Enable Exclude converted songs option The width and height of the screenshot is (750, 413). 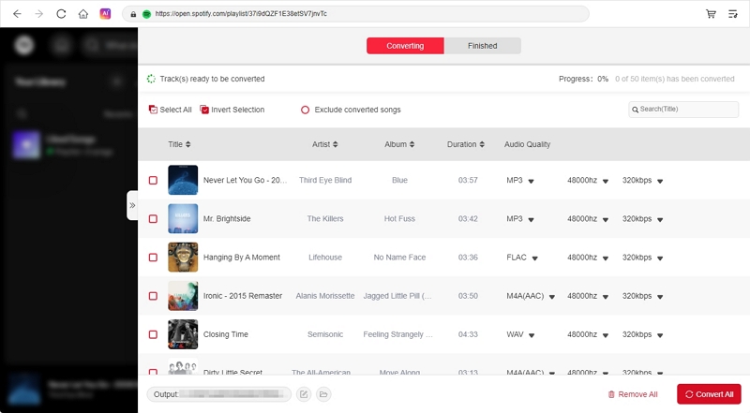(305, 110)
